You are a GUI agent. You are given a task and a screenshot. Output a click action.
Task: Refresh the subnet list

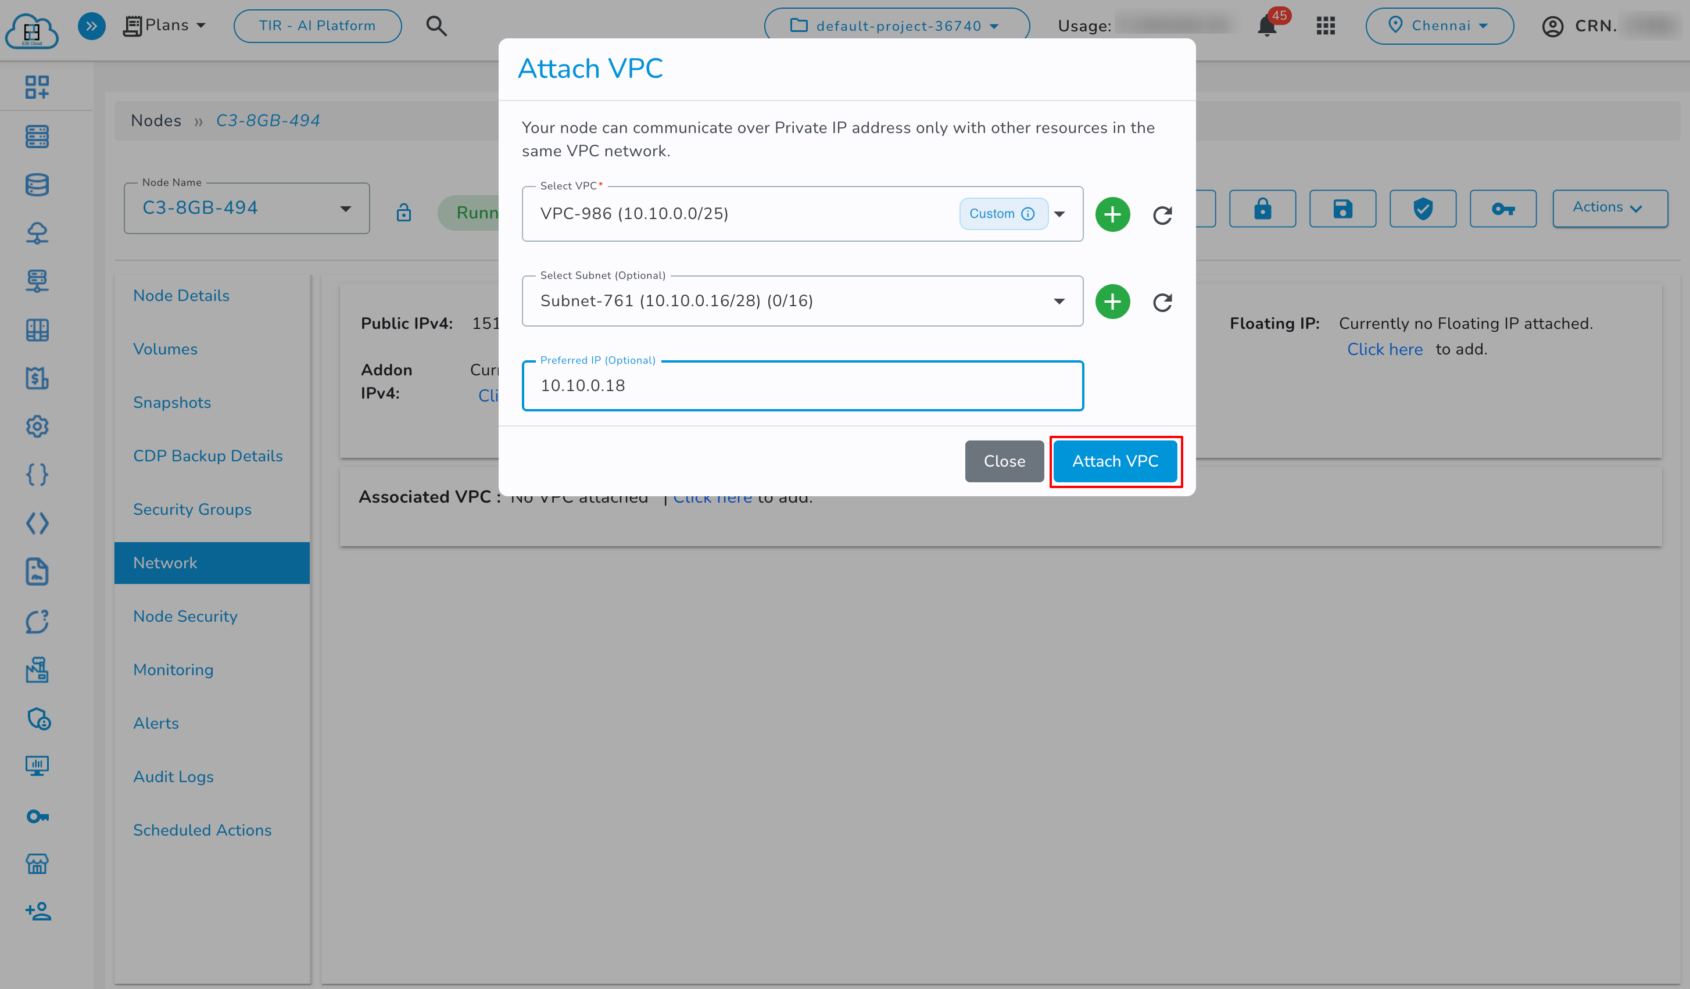[1162, 301]
